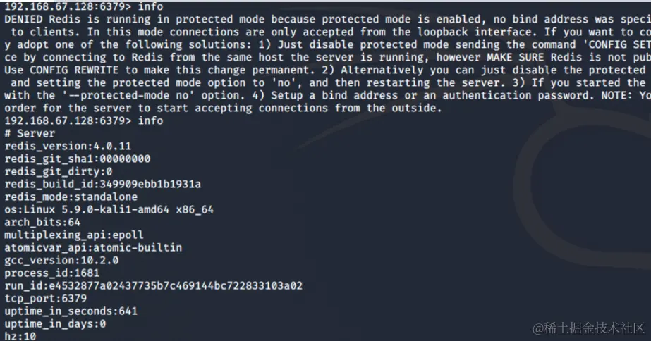Click the redis_mode:standalone line
This screenshot has height=341, width=651.
click(x=71, y=197)
